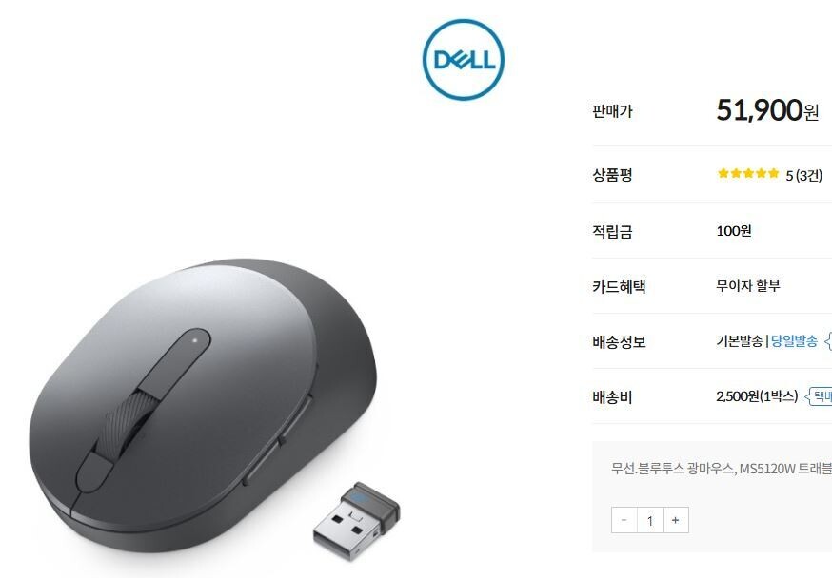Click the 51,900원 sale price
The width and height of the screenshot is (832, 578).
767,110
